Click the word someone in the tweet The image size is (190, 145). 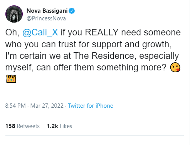point(162,32)
